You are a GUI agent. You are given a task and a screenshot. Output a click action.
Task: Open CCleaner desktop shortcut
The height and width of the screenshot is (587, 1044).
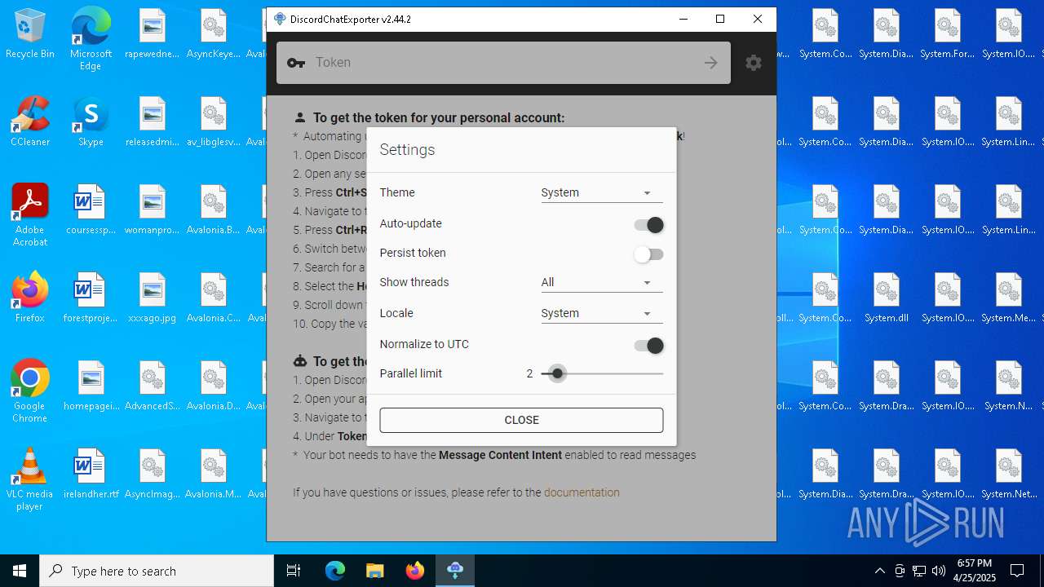(30, 121)
